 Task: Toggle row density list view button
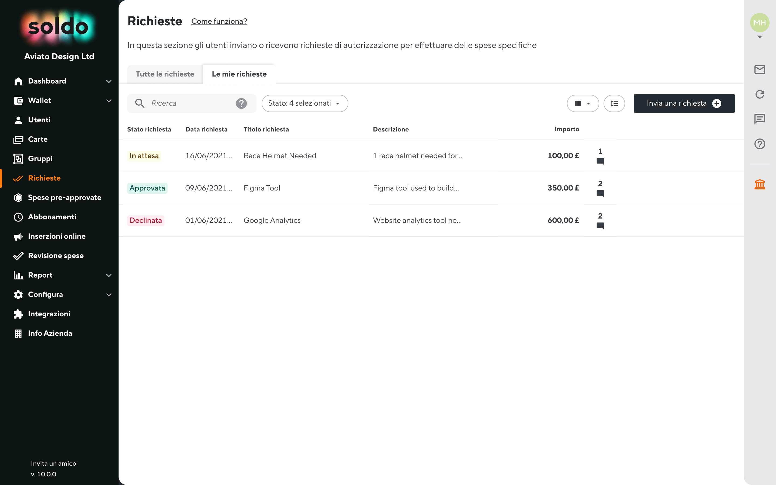pos(614,103)
